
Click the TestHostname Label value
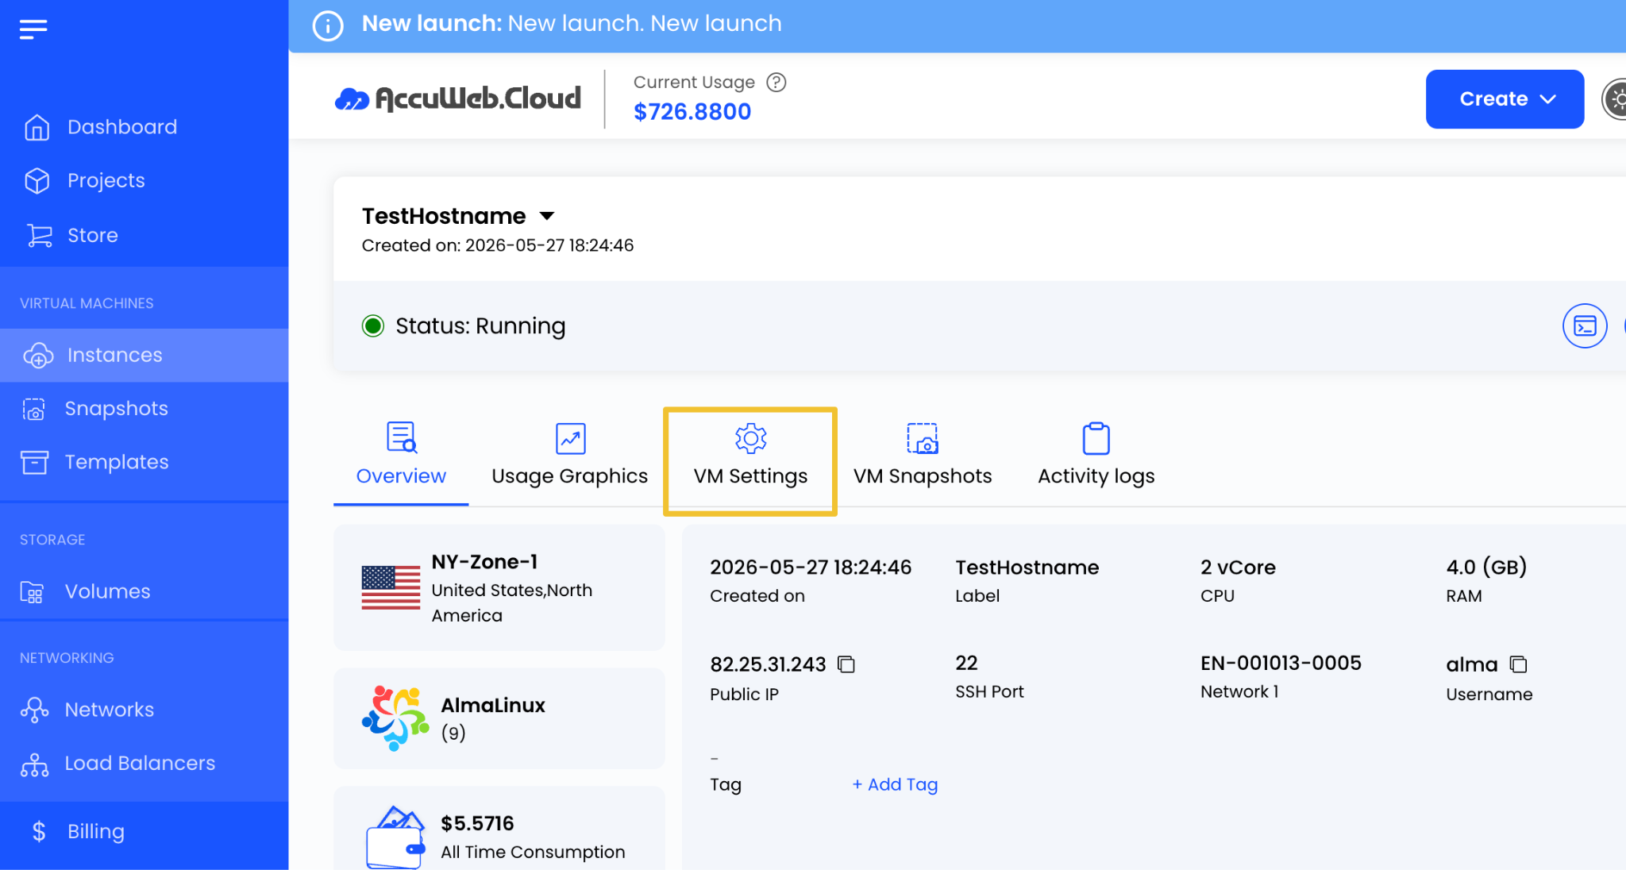coord(1027,568)
